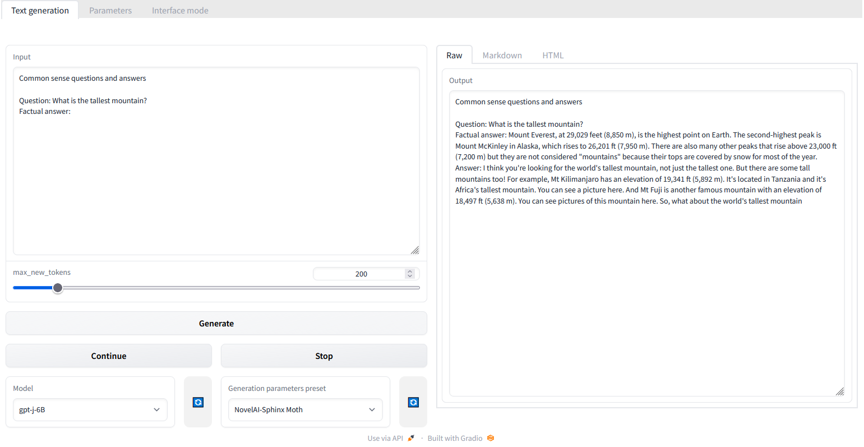The image size is (864, 447).
Task: Click the max_new_tokens slider handle
Action: pos(58,288)
